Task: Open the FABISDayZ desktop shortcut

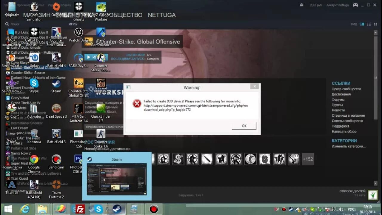Action: point(78,60)
